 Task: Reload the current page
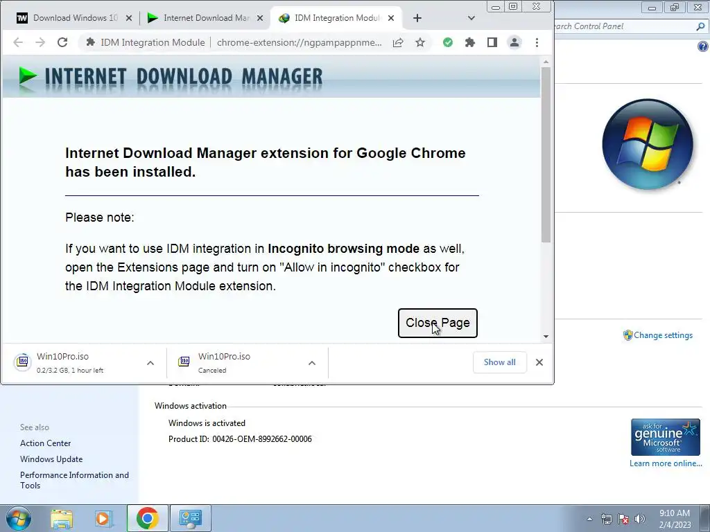pyautogui.click(x=62, y=42)
